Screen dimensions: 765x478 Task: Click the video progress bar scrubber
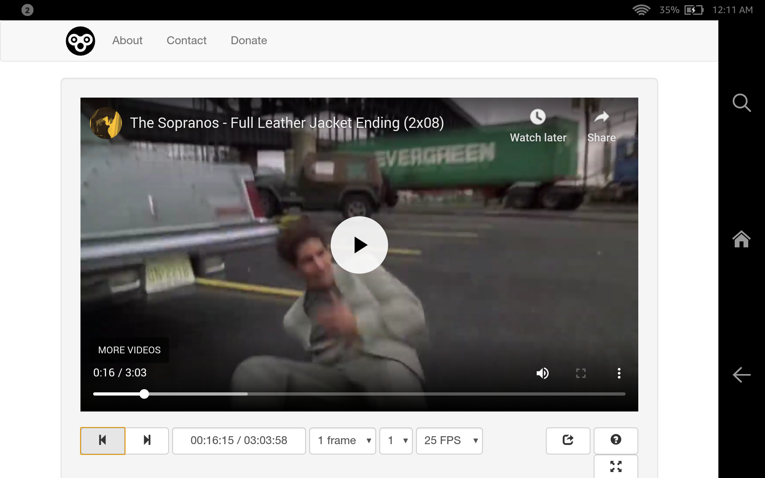(x=144, y=394)
